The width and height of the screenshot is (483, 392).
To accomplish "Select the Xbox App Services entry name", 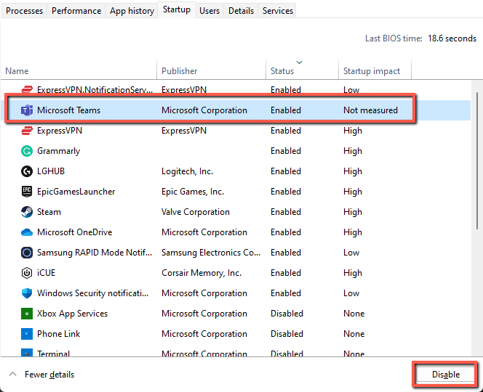I will tap(73, 314).
